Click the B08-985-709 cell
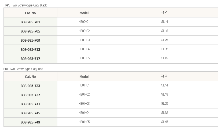Image resolution: width=222 pixels, height=131 pixels. click(30, 41)
